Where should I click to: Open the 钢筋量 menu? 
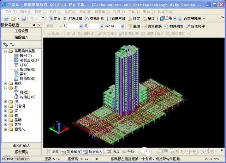102,12
